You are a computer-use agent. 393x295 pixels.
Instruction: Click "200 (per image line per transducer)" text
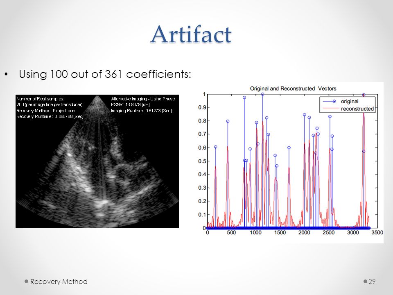50,104
